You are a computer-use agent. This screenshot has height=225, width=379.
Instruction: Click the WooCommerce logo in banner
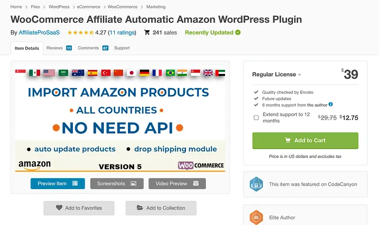coord(201,165)
